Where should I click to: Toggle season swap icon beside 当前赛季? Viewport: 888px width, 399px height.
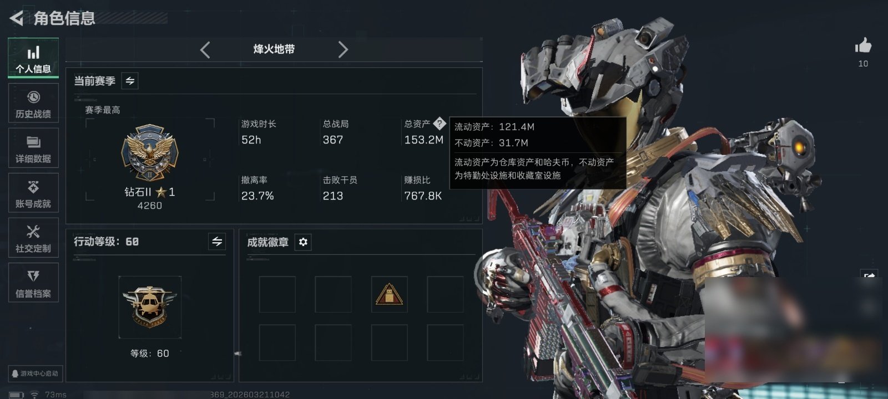pyautogui.click(x=130, y=81)
